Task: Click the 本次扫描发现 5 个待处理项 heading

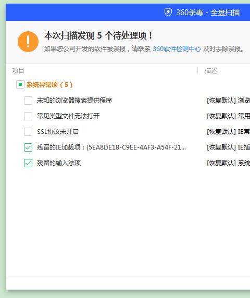Action: (x=98, y=35)
